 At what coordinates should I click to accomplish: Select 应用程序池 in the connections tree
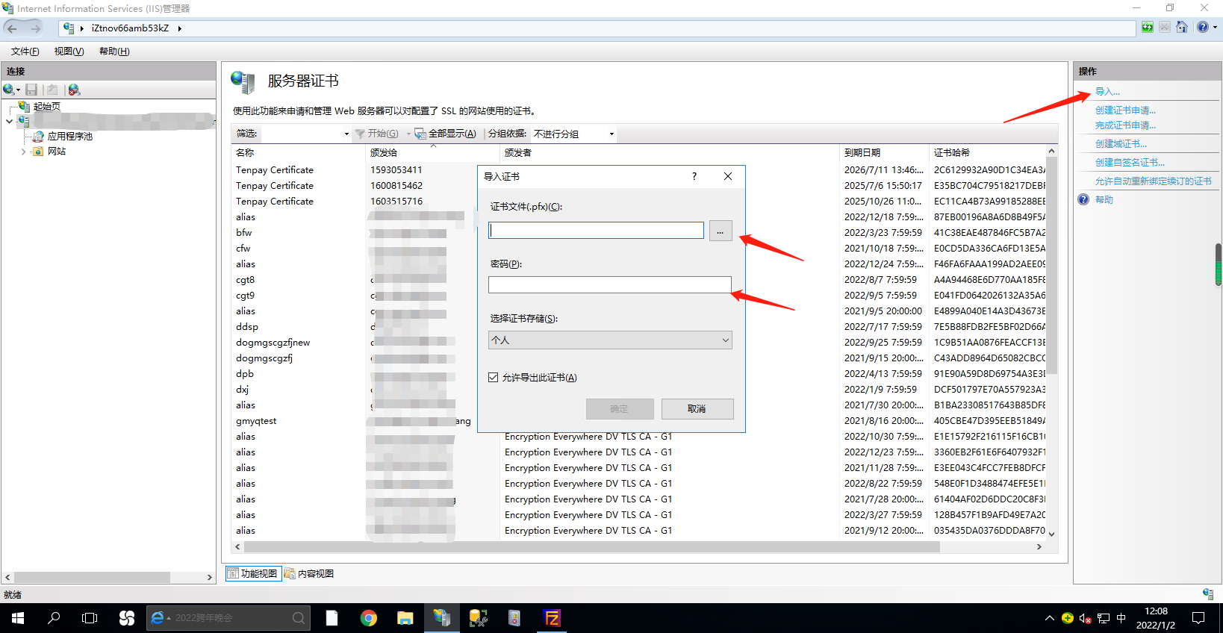[70, 137]
